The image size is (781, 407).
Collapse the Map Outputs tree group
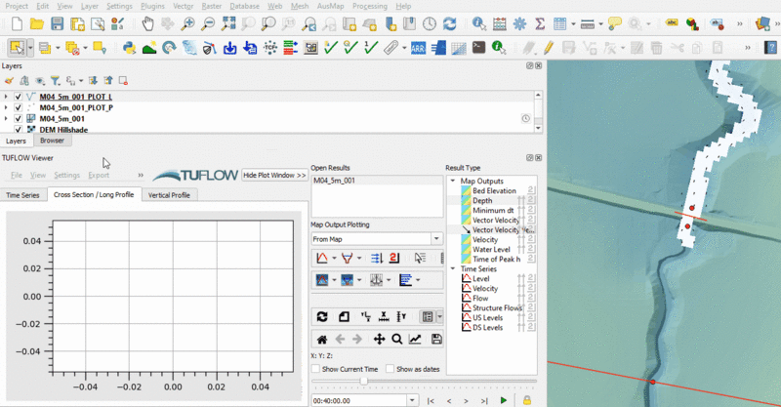tap(453, 181)
